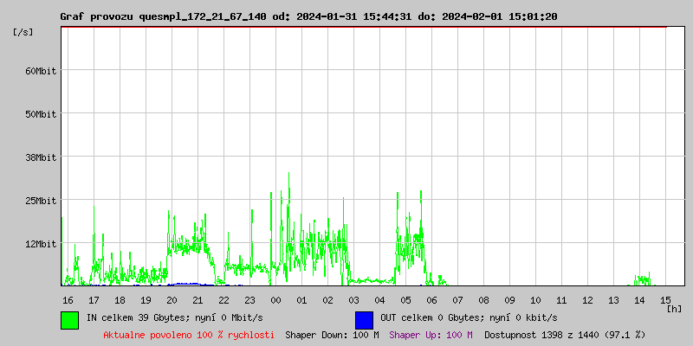This screenshot has height=346, width=693.
Task: Click the red 'Aktualne povoleno 100 % rychlosti' text
Action: point(189,335)
